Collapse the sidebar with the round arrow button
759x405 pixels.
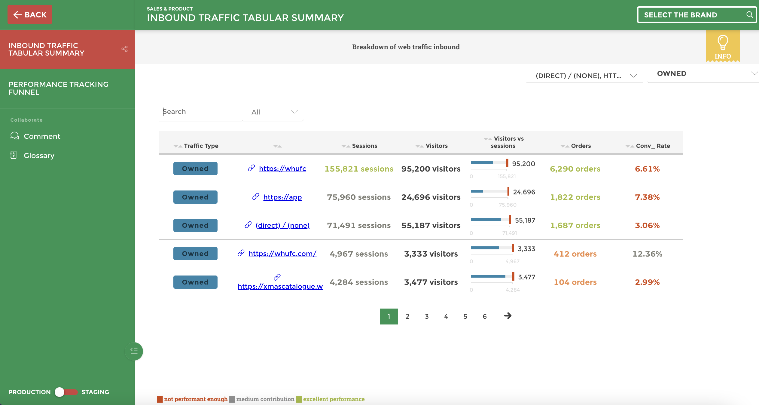pos(134,351)
